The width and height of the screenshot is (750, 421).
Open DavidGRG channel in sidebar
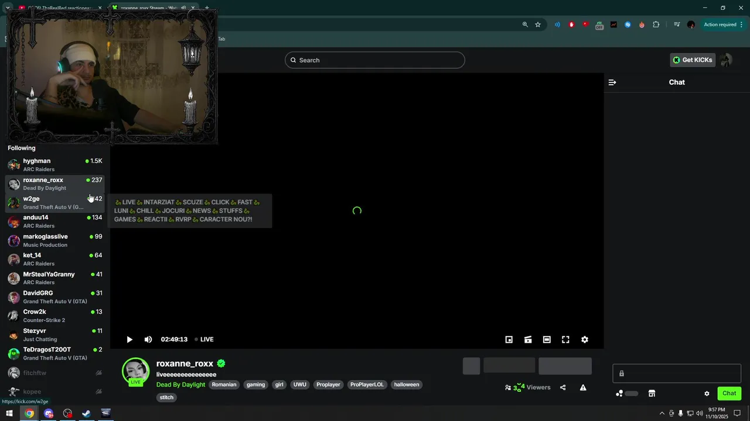tap(55, 297)
